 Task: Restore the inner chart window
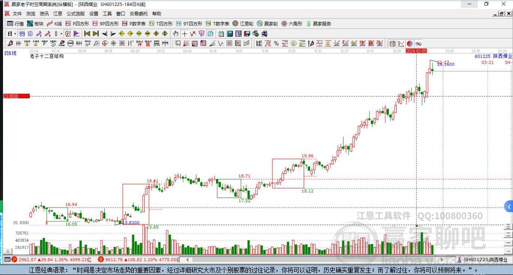click(501, 13)
